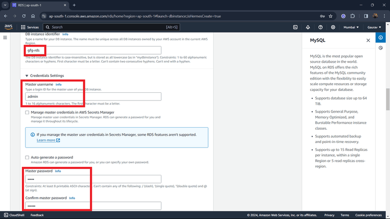Click the Confirm master password field
The width and height of the screenshot is (390, 219).
click(x=93, y=206)
